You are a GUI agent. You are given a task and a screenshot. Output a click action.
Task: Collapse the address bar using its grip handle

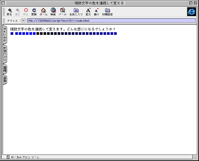(4, 21)
